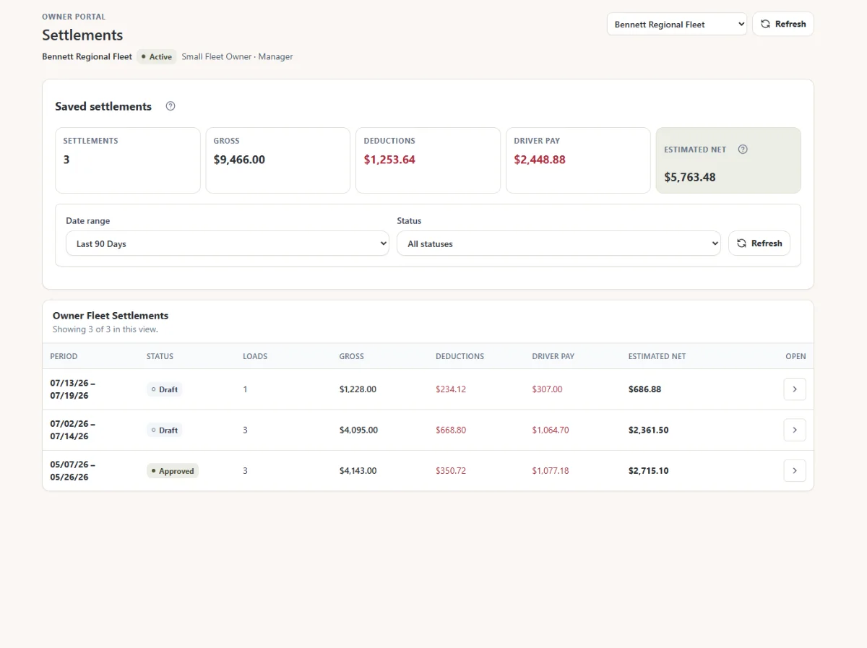Click the Draft badge in the 07/02/26 row
Screen dimensions: 867x648
tap(164, 430)
